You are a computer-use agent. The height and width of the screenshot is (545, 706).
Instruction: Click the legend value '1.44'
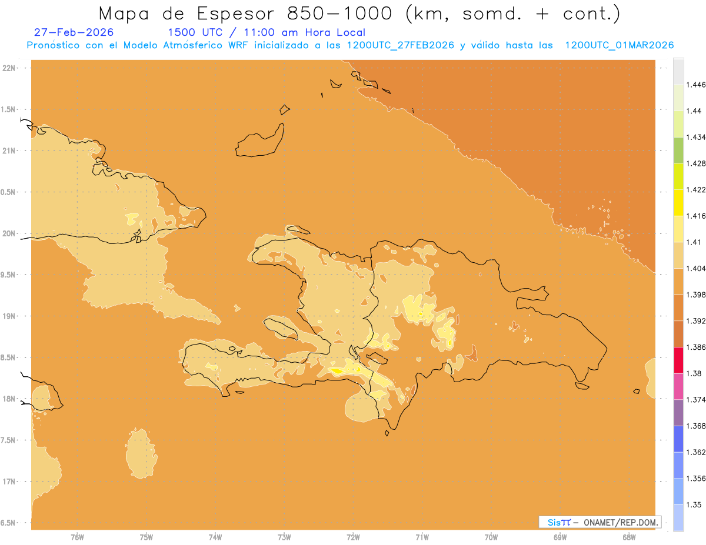(694, 111)
